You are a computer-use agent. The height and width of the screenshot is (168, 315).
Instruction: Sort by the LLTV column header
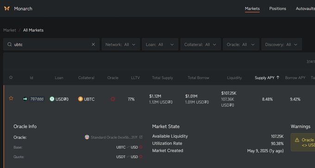(x=135, y=78)
